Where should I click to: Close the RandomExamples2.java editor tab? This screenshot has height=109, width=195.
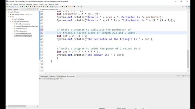click(x=59, y=9)
